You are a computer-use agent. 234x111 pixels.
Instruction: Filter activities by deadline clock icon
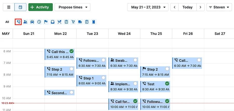(x=39, y=22)
